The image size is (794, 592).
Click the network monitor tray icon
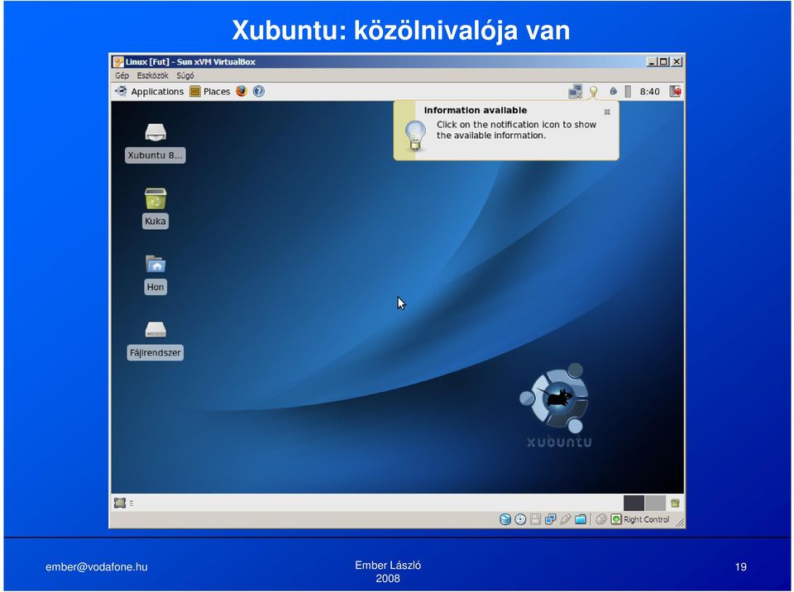576,91
